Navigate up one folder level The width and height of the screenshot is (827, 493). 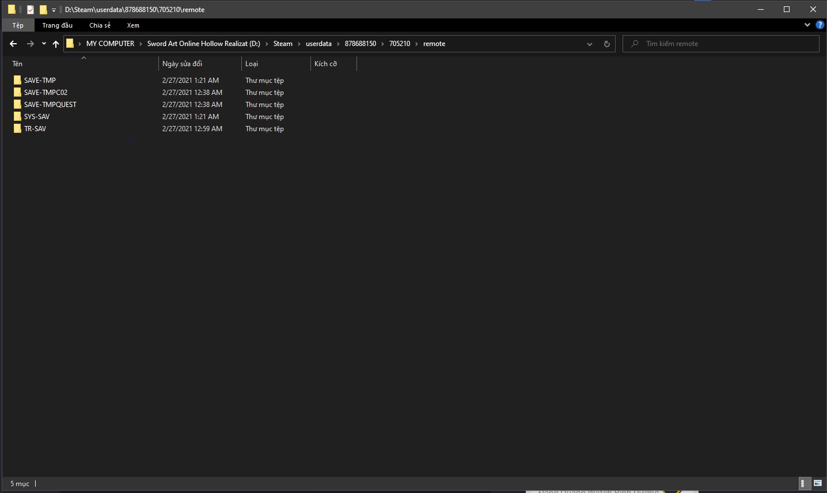pyautogui.click(x=56, y=44)
